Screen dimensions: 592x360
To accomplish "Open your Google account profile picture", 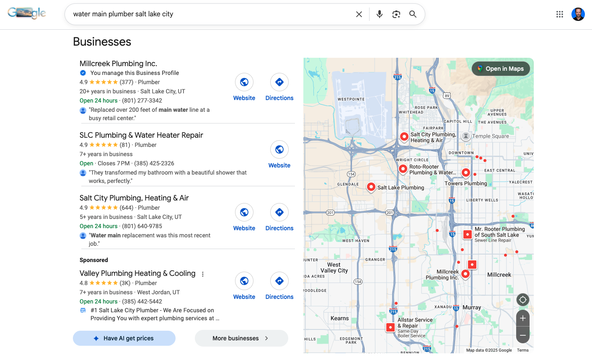I will pyautogui.click(x=578, y=14).
